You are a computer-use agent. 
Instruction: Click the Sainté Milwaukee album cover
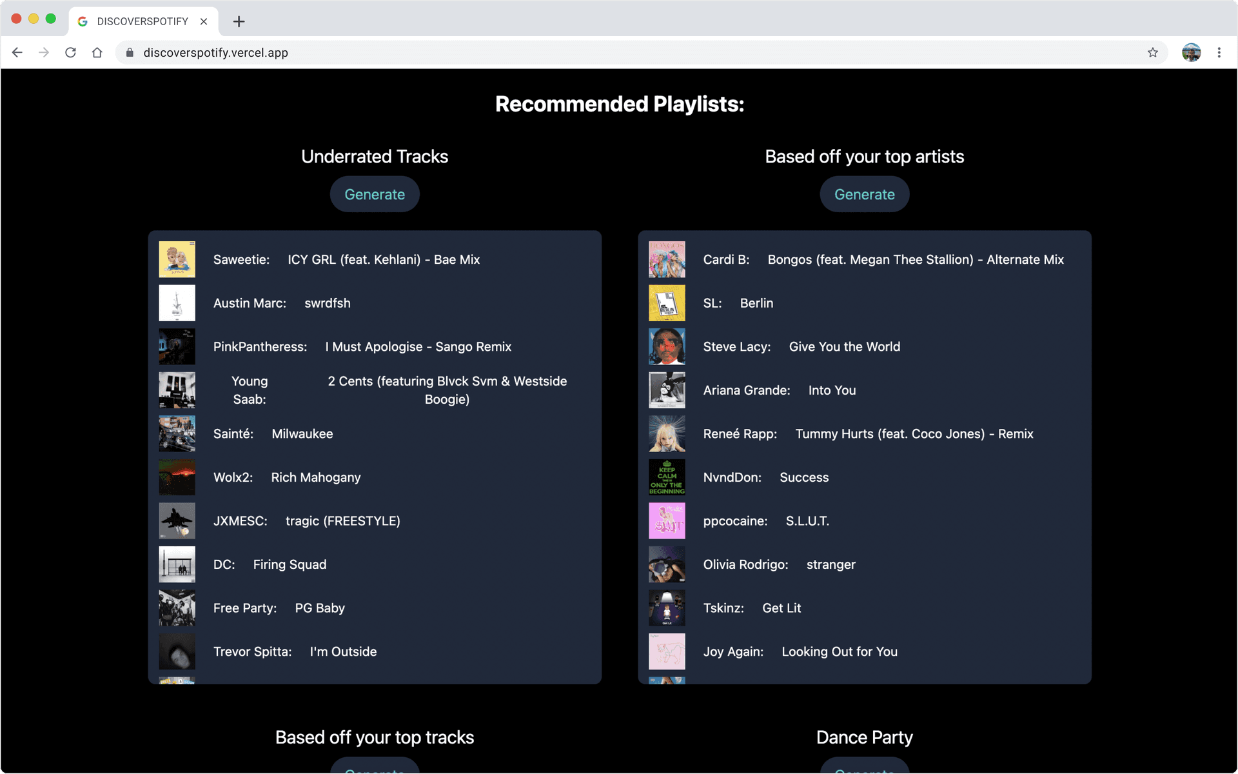coord(177,433)
